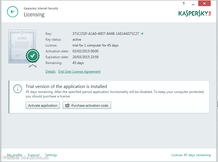Click Activate application button

point(43,105)
